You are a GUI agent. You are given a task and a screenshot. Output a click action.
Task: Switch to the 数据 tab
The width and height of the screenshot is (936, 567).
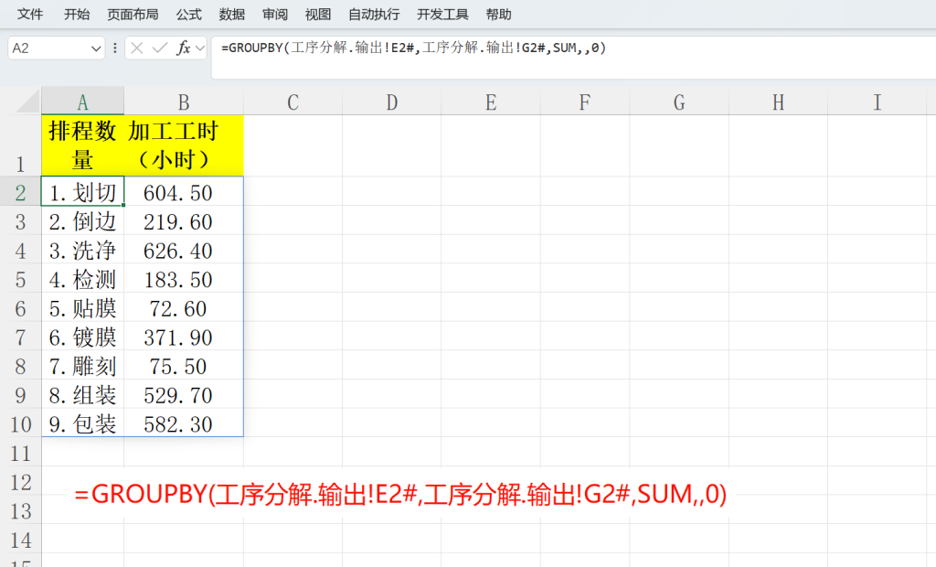[231, 15]
